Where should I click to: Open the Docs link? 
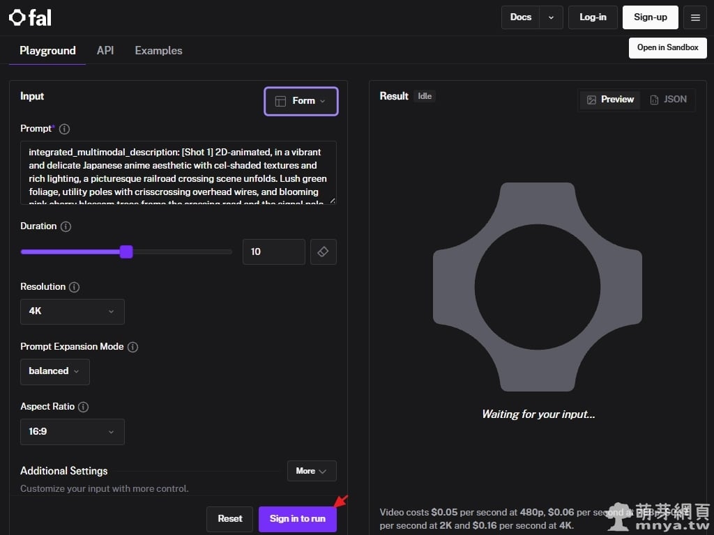520,17
